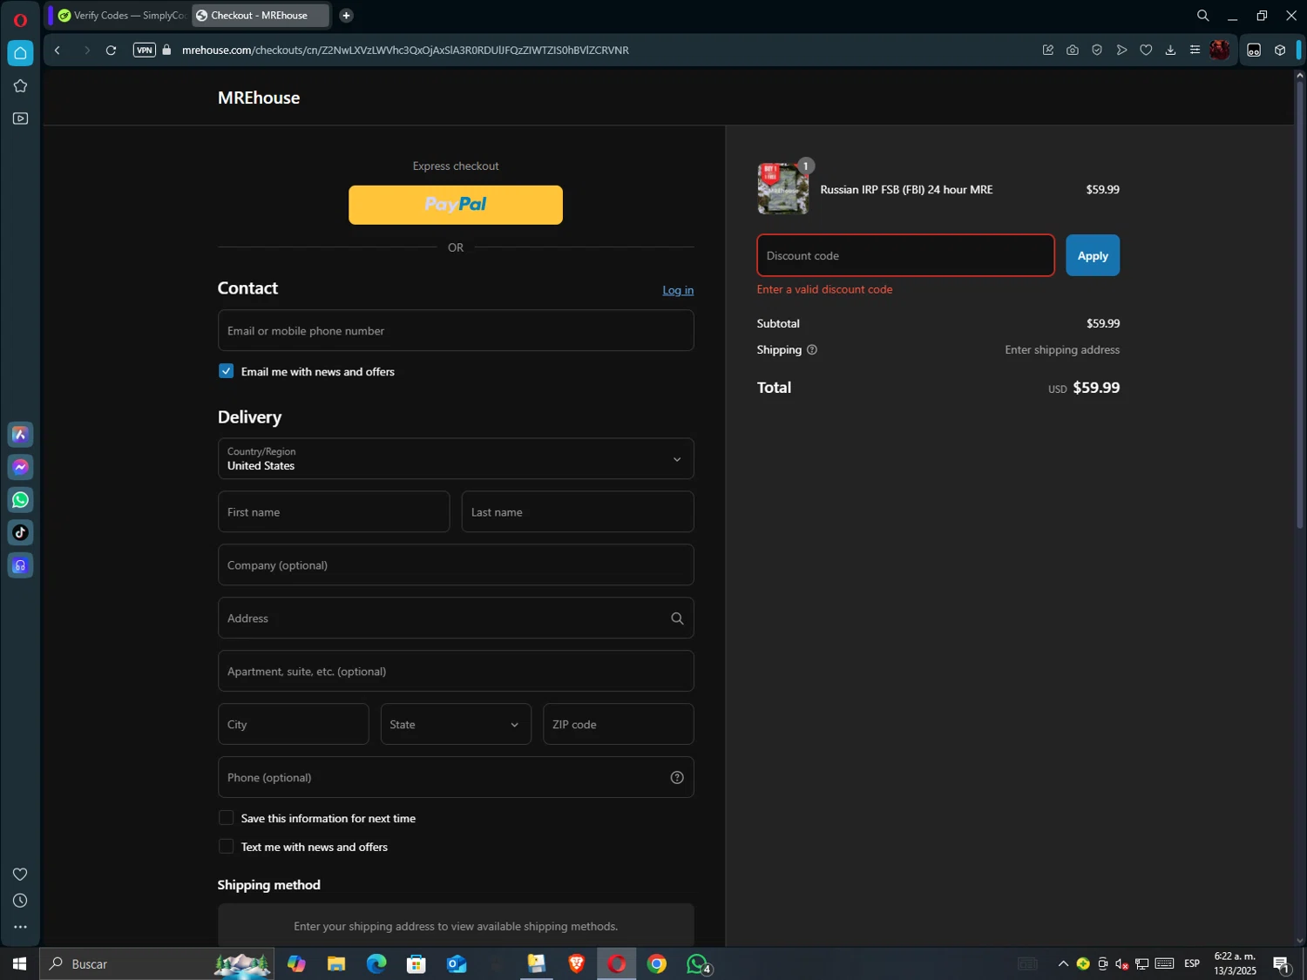Click the First name field
The width and height of the screenshot is (1307, 980).
[x=334, y=512]
